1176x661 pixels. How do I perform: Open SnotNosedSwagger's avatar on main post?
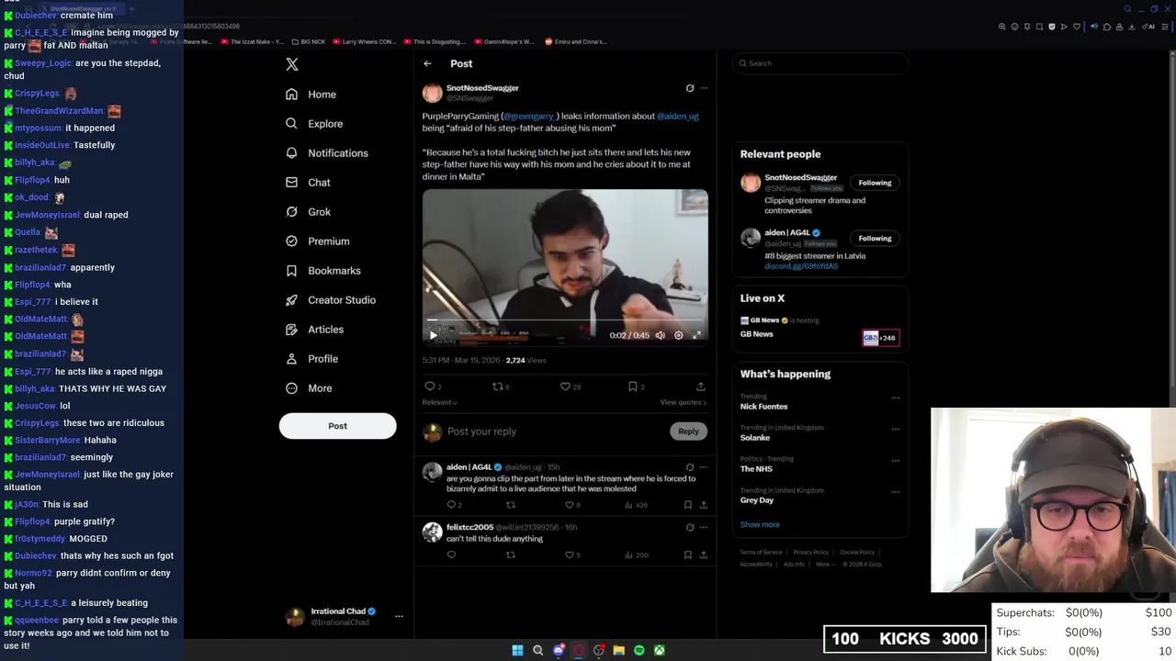[432, 93]
